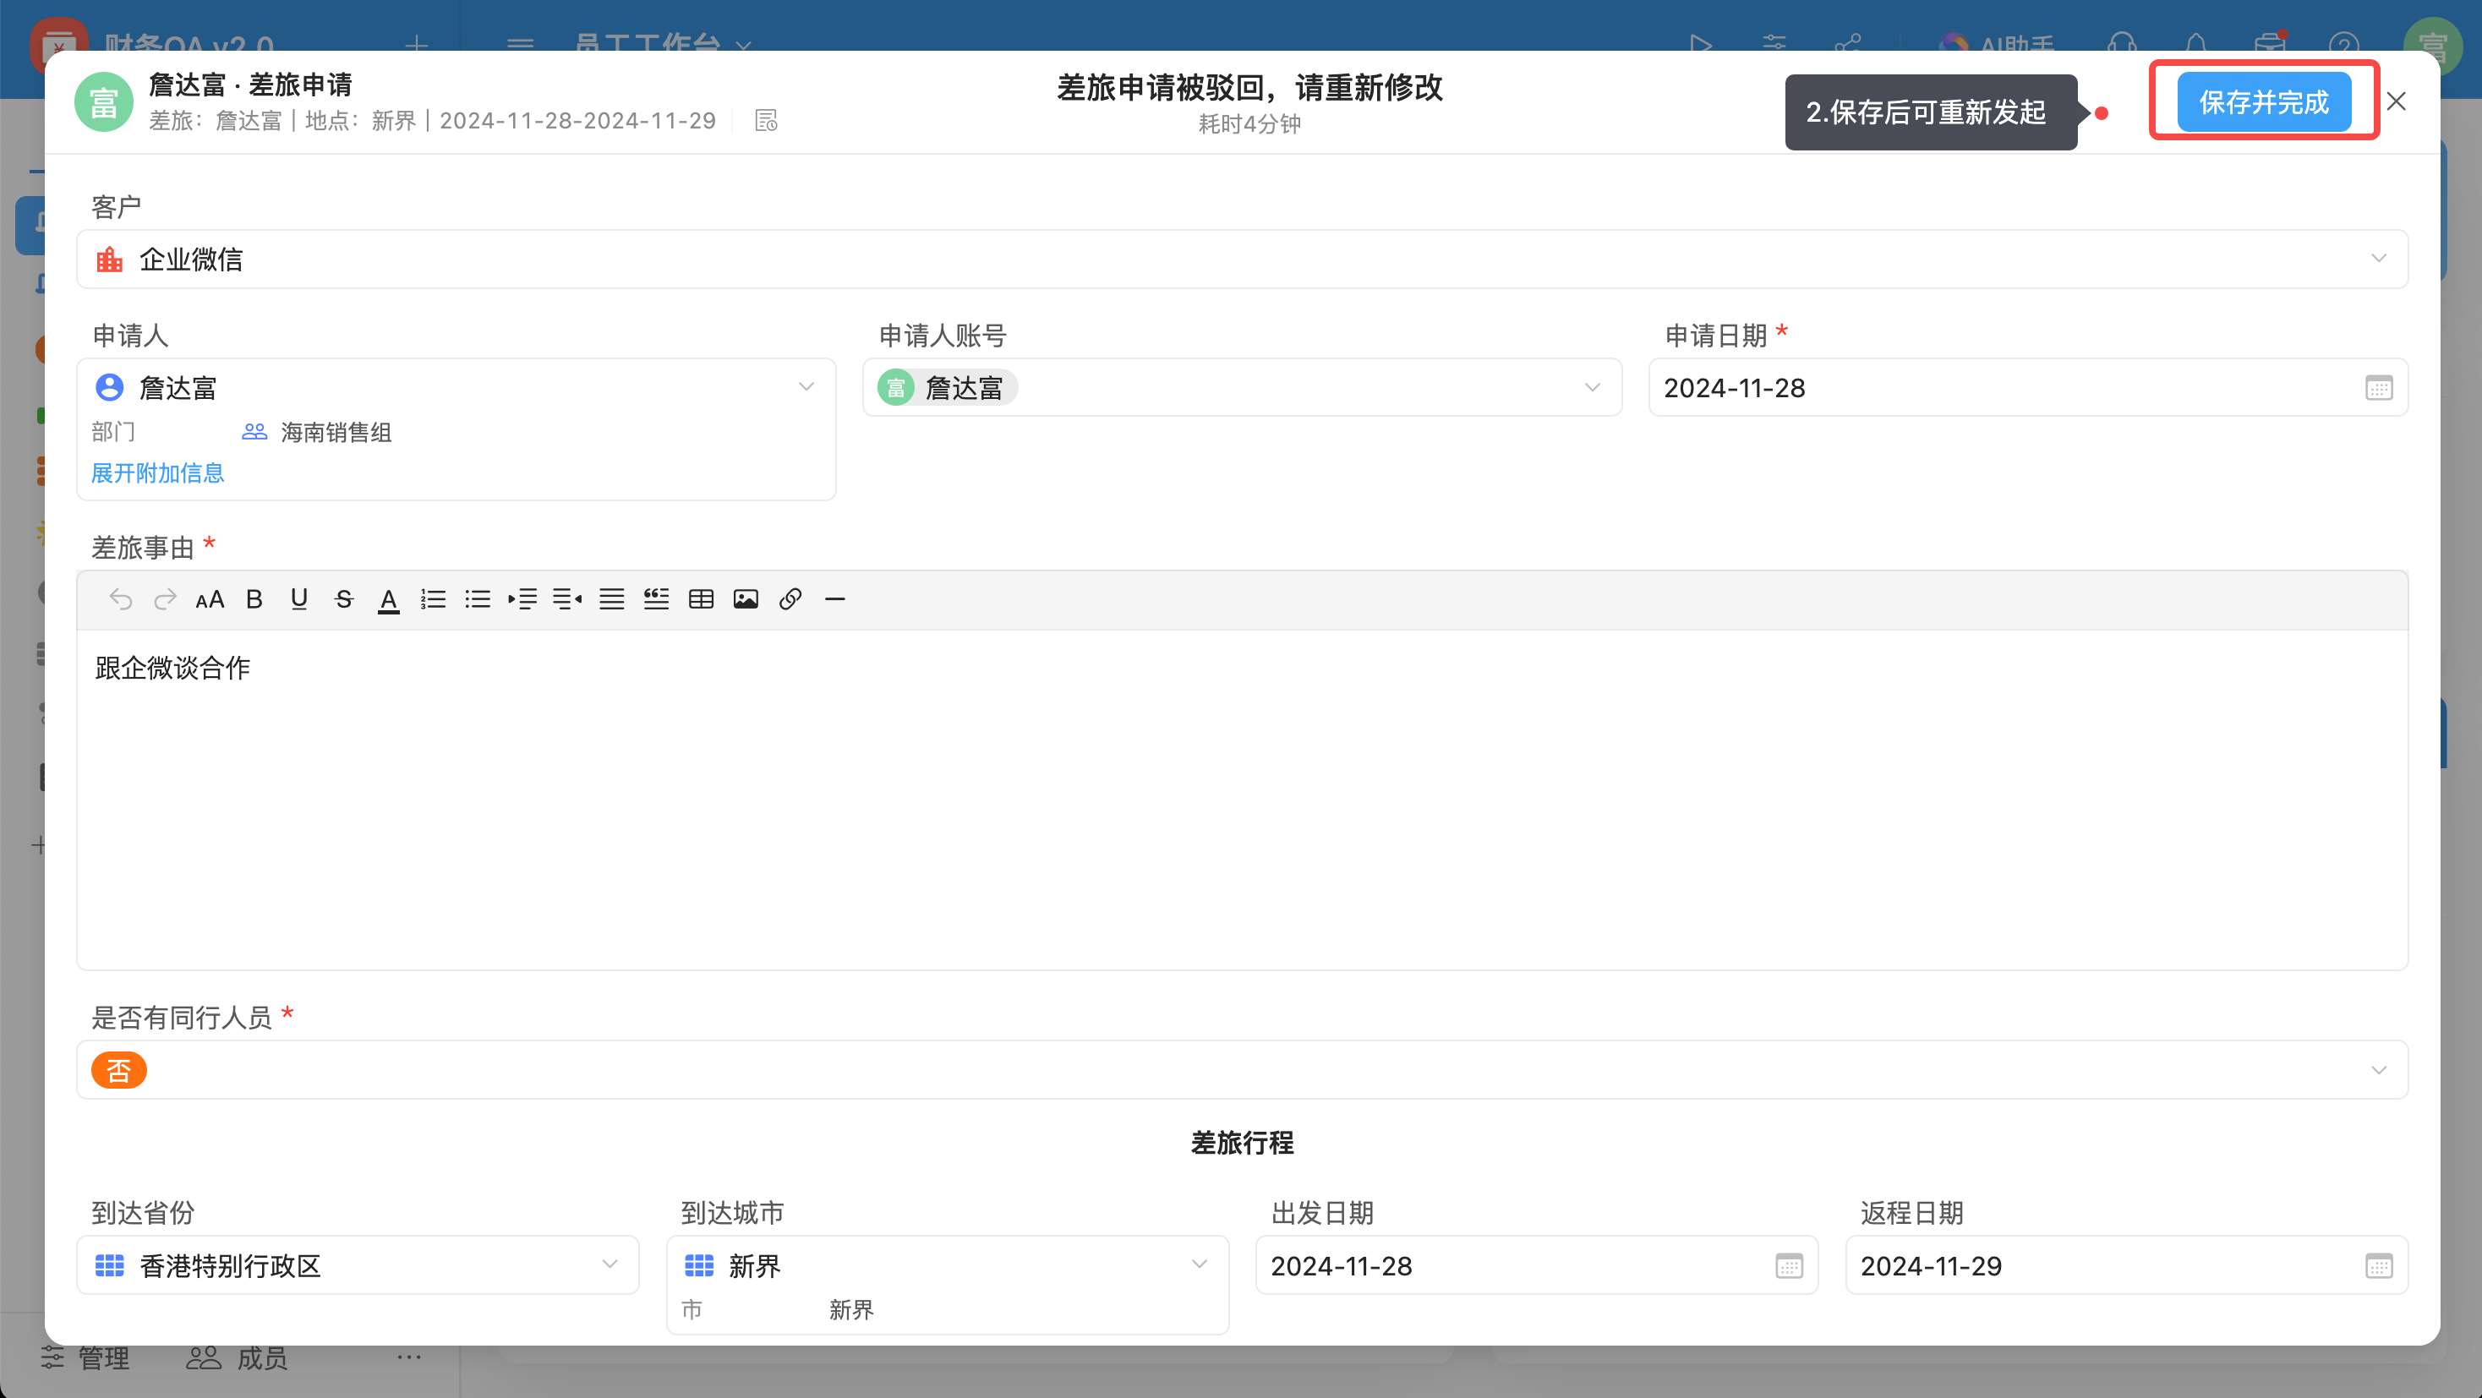Insert a block quote
Screen dimensions: 2482x1398
pos(656,599)
